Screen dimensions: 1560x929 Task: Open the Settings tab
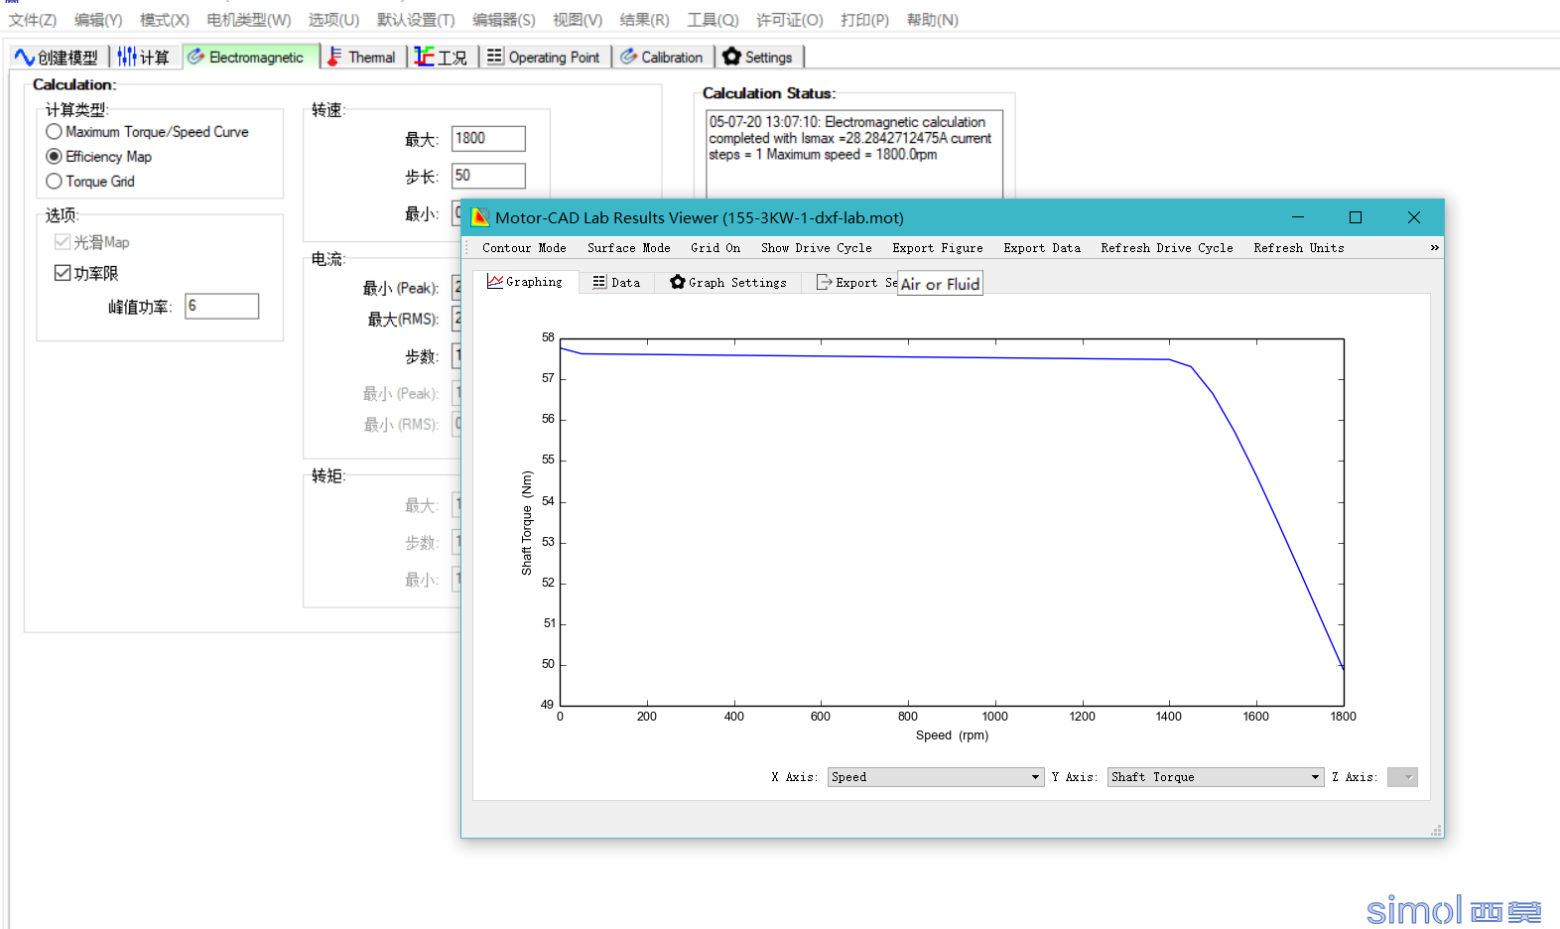click(758, 58)
